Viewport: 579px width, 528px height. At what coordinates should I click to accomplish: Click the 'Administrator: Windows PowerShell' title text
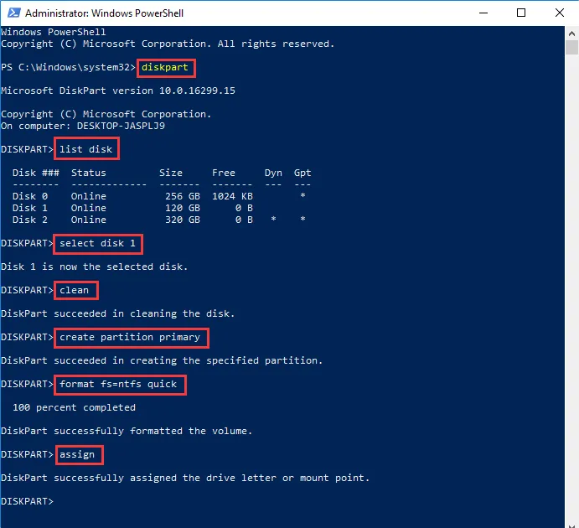click(x=104, y=13)
